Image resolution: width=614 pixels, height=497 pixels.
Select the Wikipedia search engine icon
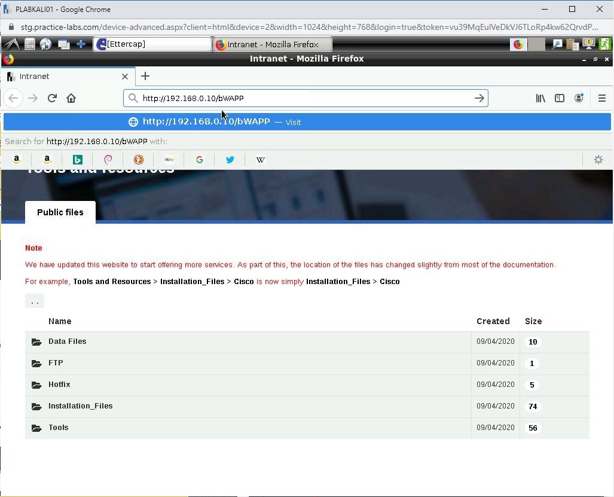[261, 160]
